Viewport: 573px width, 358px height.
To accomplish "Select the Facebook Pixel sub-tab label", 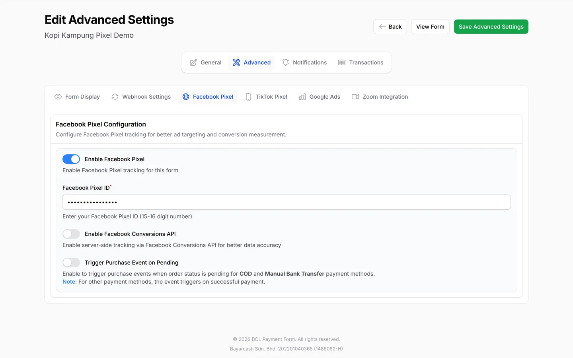I will 213,97.
